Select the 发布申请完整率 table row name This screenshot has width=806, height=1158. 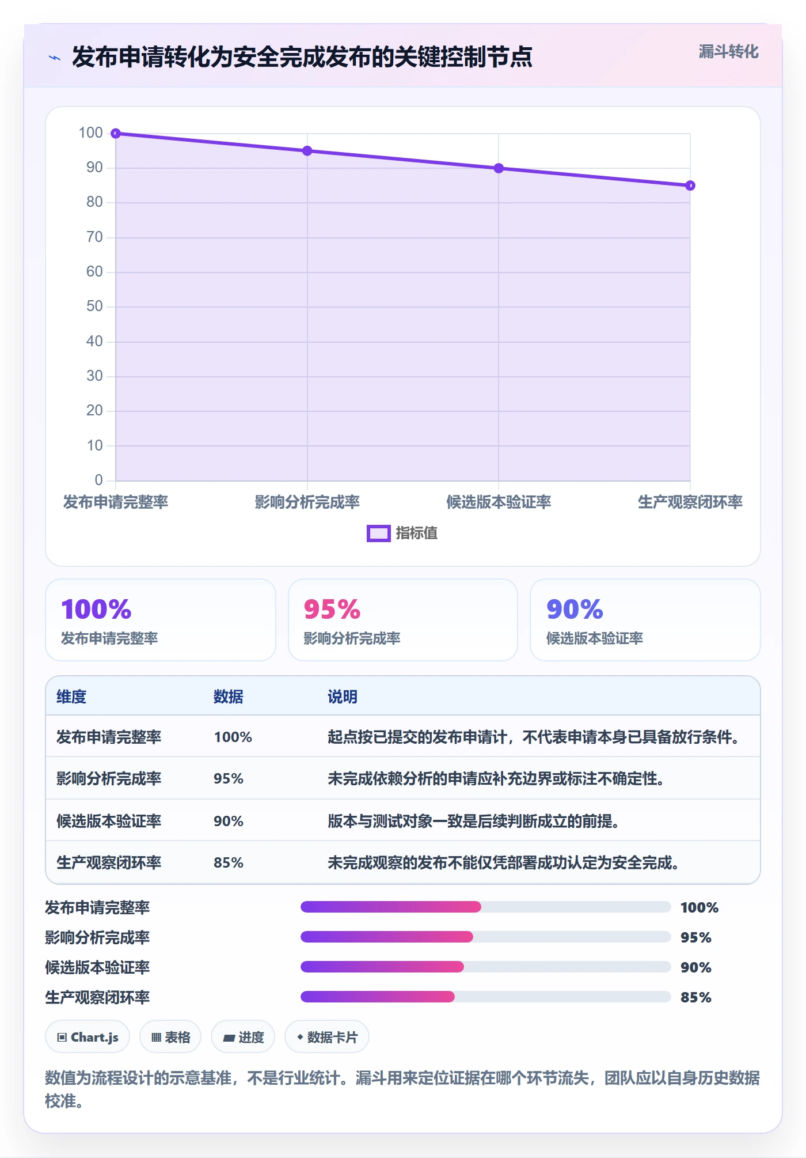(109, 737)
